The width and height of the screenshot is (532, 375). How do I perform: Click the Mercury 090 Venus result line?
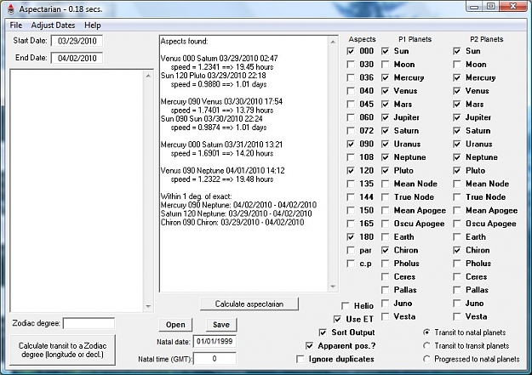point(221,101)
